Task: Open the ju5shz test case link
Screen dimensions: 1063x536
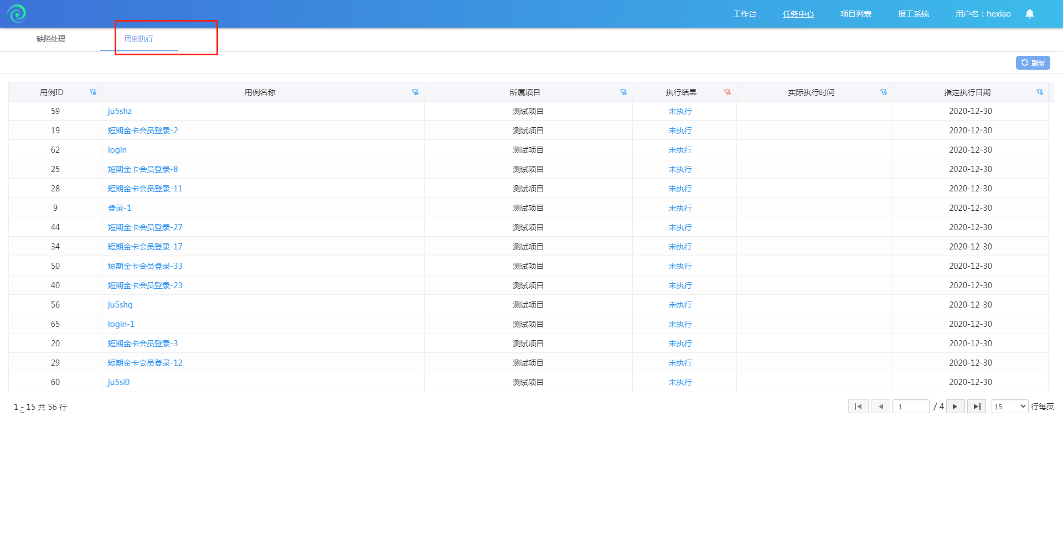Action: click(120, 111)
